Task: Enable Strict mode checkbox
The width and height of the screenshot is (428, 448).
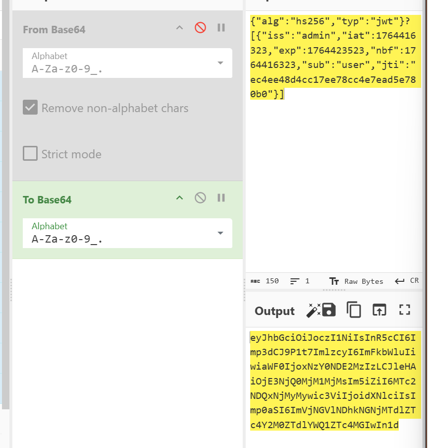Action: pyautogui.click(x=31, y=154)
